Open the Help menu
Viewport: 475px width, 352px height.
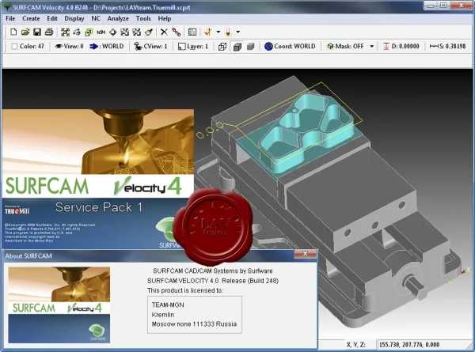coord(165,18)
